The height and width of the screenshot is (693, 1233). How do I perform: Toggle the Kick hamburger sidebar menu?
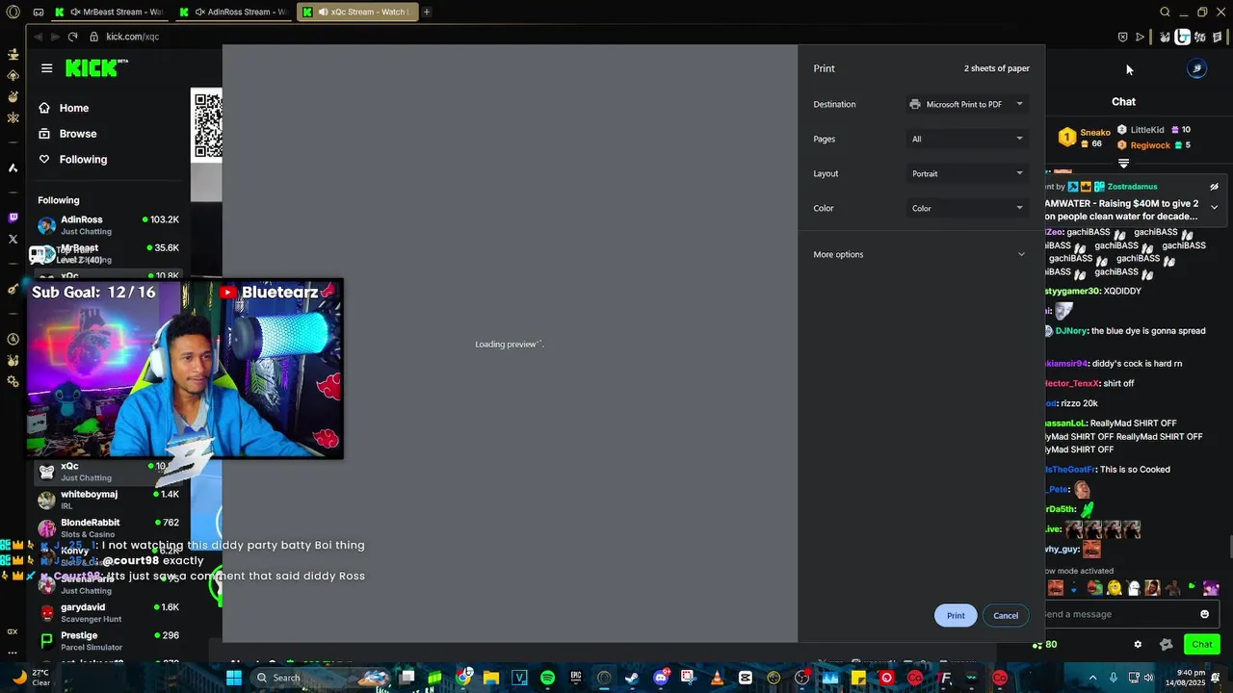46,68
